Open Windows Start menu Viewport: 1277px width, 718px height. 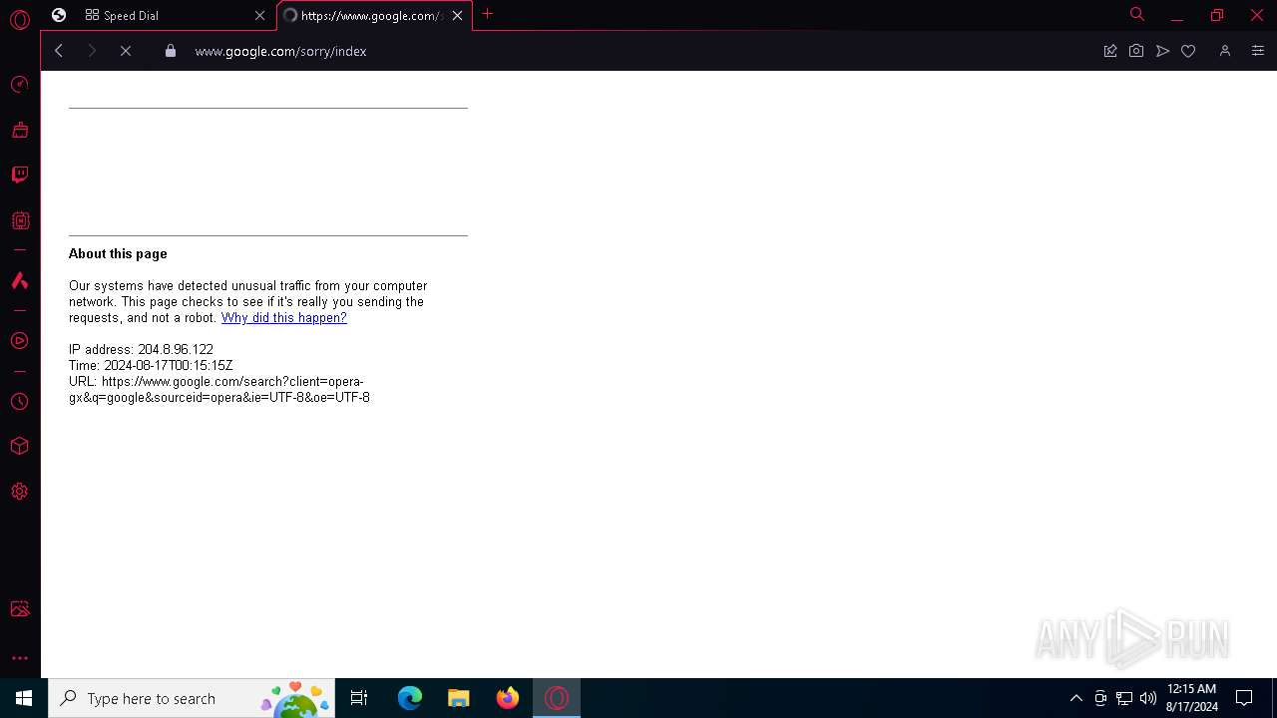[24, 698]
